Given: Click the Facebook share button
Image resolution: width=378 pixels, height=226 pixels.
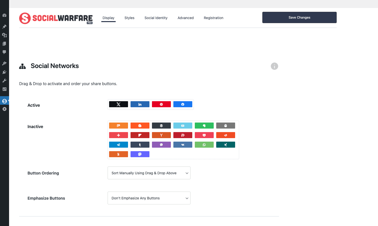Looking at the screenshot, I should (183, 104).
